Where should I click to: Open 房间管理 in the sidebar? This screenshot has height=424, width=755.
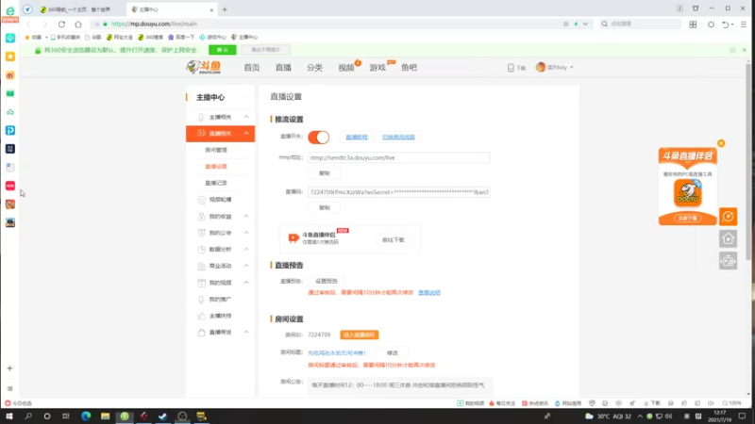(216, 150)
